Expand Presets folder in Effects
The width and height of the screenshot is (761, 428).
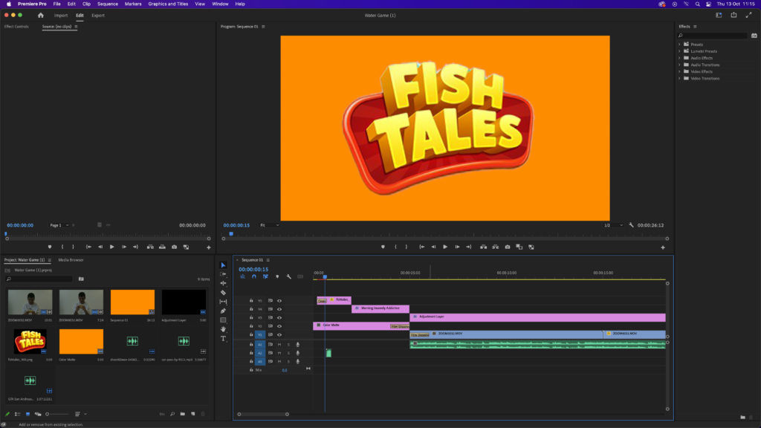point(679,44)
